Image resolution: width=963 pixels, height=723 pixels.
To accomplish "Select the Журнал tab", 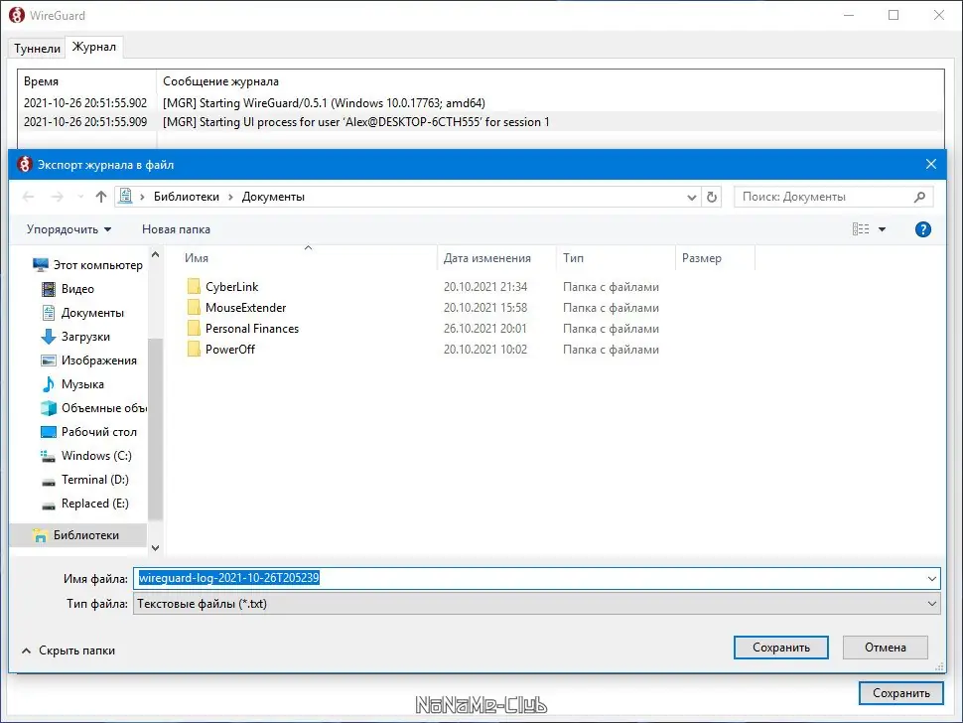I will [x=94, y=47].
